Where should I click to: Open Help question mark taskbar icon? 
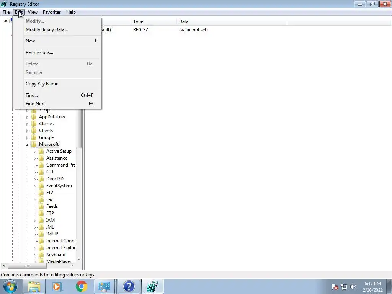[x=129, y=286]
